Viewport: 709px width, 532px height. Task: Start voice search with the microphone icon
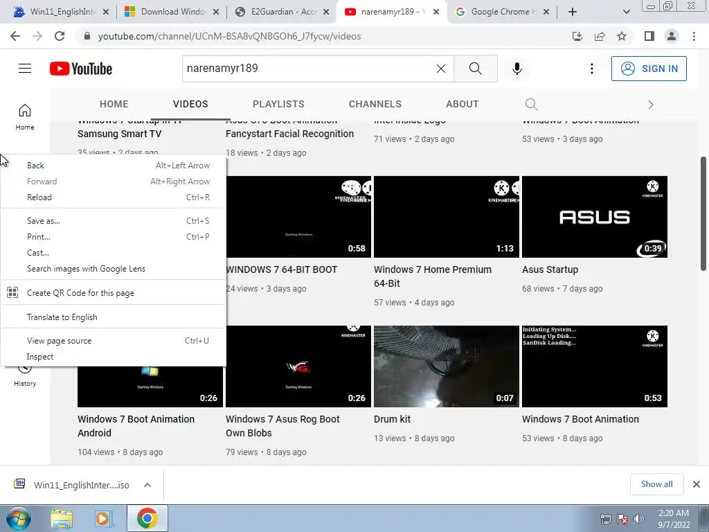point(517,69)
